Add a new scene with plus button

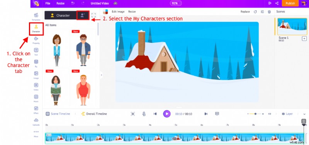[304, 39]
